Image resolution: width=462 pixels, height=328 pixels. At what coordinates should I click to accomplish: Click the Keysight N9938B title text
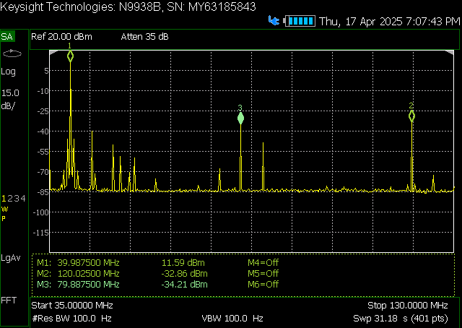point(128,7)
